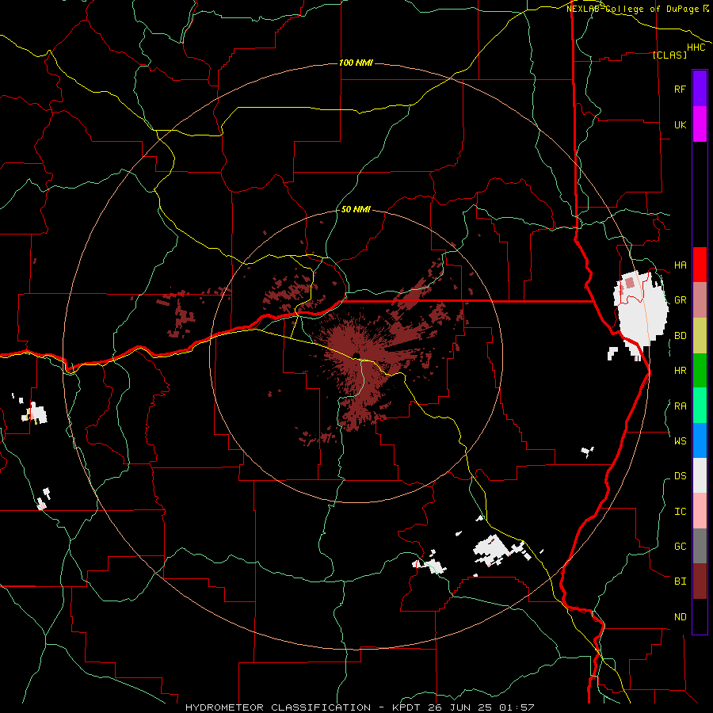Click the HHC product code label
Screen dimensions: 713x713
point(696,48)
